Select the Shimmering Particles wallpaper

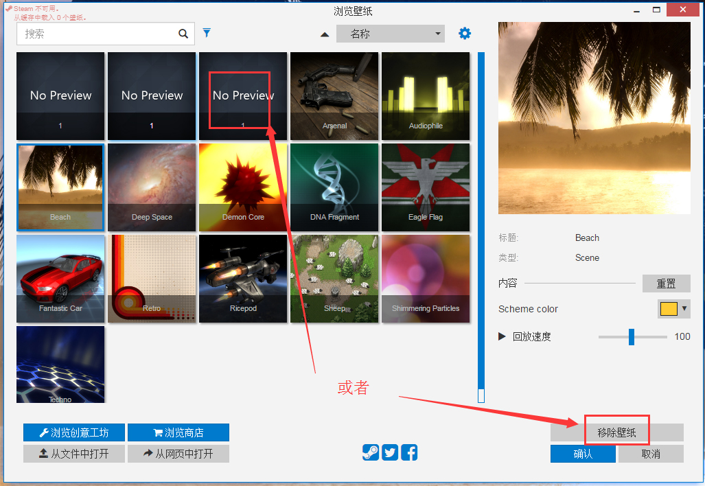pos(426,279)
